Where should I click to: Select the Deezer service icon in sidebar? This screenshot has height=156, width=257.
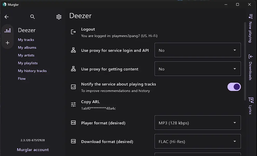pos(8,30)
